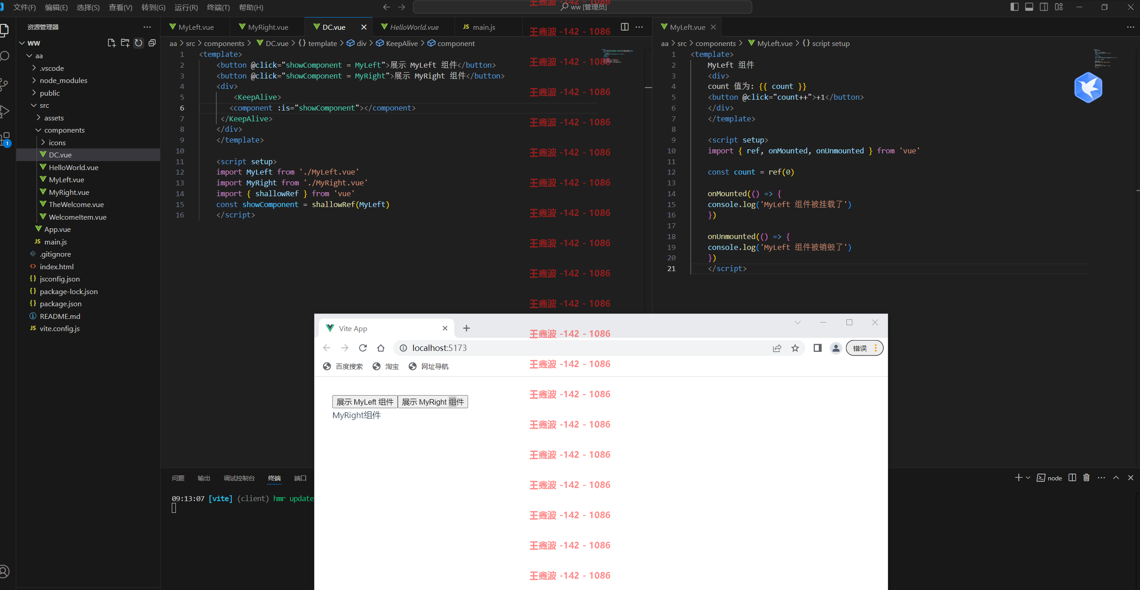Image resolution: width=1140 pixels, height=590 pixels.
Task: Create a new file in explorer
Action: pos(111,43)
